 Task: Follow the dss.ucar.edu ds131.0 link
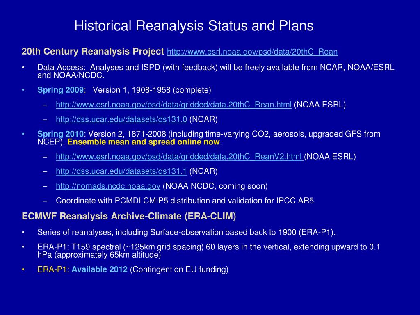(121, 119)
